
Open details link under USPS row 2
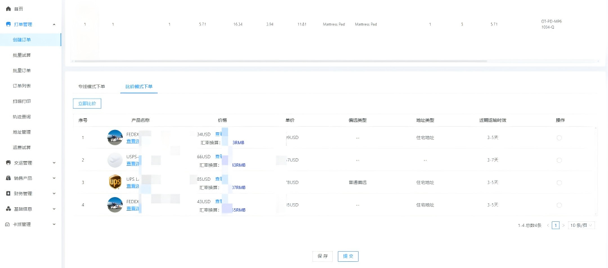133,164
